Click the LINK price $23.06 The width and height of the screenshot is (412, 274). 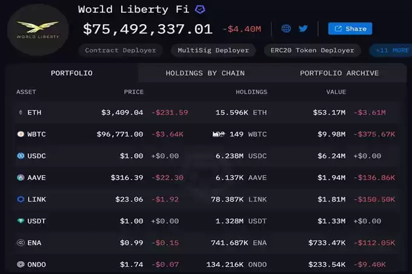pos(129,200)
